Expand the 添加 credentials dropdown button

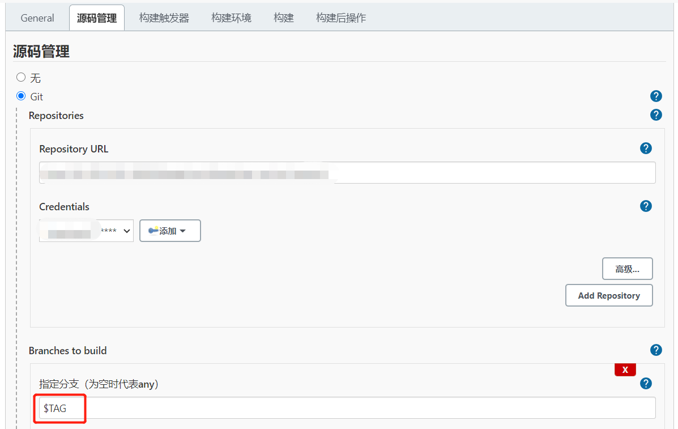pos(170,231)
